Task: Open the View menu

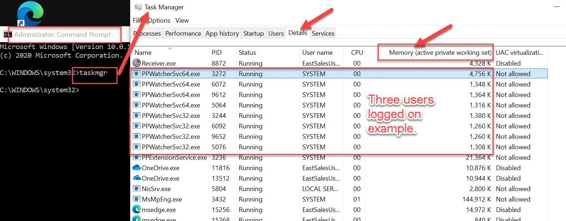Action: 182,21
